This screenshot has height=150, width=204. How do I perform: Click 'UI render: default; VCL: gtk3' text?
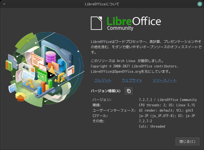pos(166,111)
